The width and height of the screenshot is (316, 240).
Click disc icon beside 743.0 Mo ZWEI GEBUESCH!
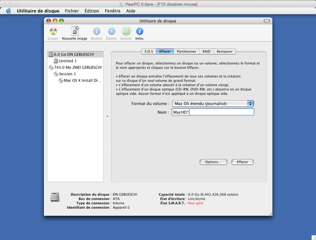pyautogui.click(x=51, y=67)
